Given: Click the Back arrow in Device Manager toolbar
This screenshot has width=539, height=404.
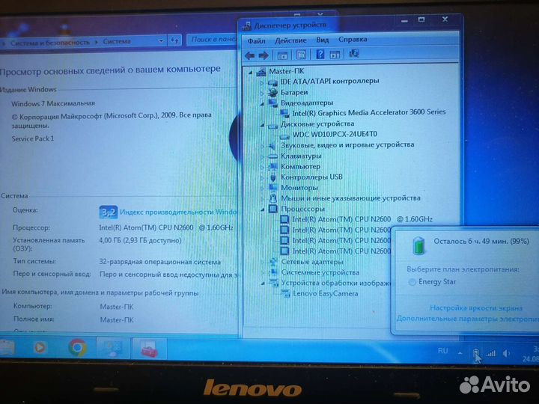Looking at the screenshot, I should (x=249, y=55).
